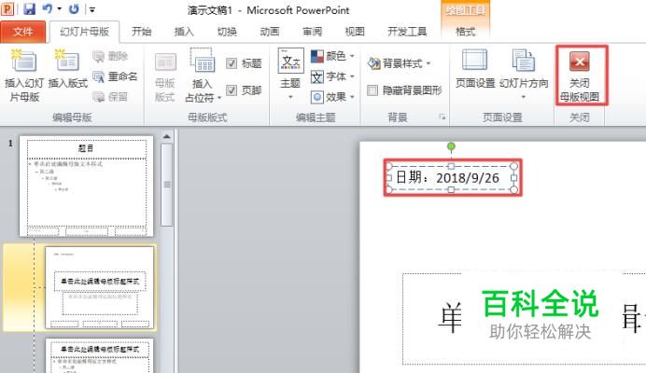Switch to Format (格式) tab
646x373 pixels.
[x=465, y=32]
